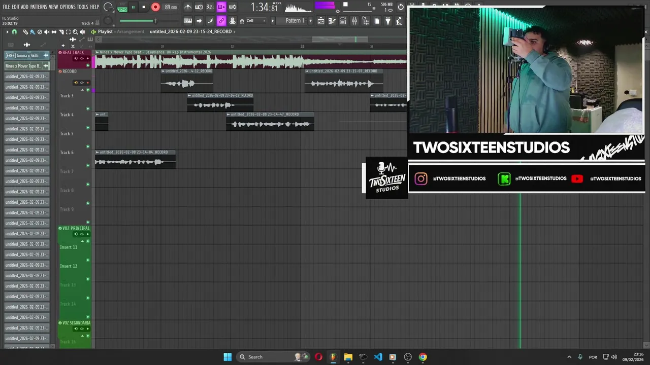The width and height of the screenshot is (650, 365).
Task: Open the VIEW menu
Action: pyautogui.click(x=53, y=7)
